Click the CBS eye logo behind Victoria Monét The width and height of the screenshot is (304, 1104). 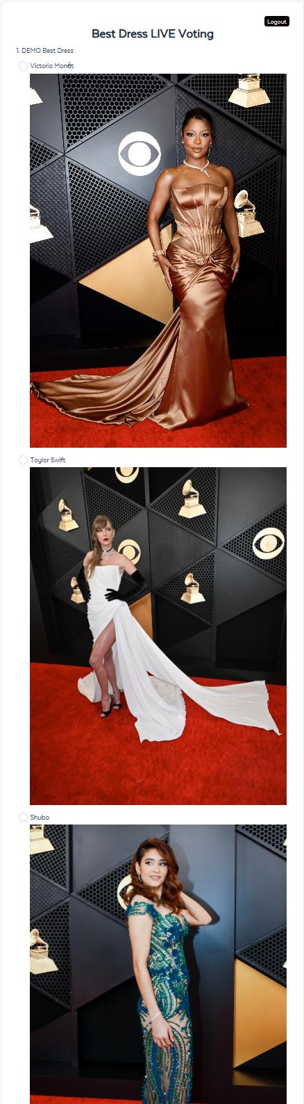tap(140, 154)
